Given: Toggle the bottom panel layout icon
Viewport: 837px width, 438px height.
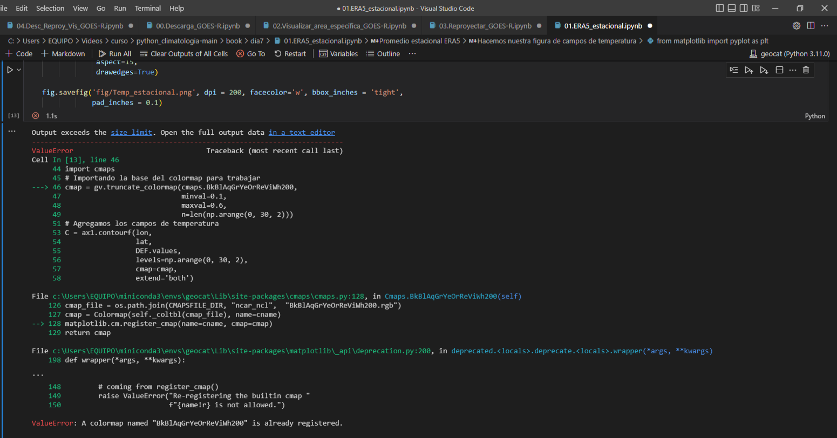Looking at the screenshot, I should pos(732,8).
